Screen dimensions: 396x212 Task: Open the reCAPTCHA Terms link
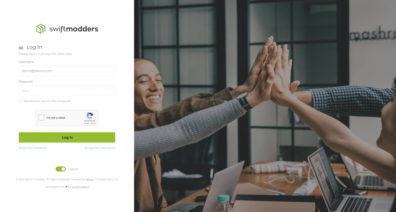point(93,123)
